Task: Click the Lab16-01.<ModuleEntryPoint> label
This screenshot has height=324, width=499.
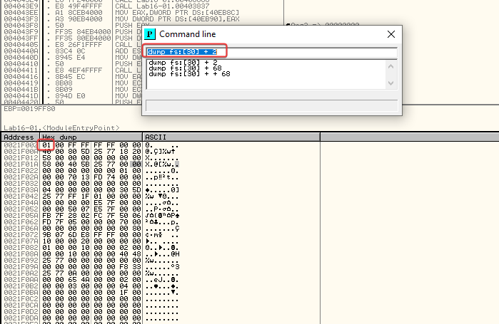Action: pyautogui.click(x=61, y=128)
